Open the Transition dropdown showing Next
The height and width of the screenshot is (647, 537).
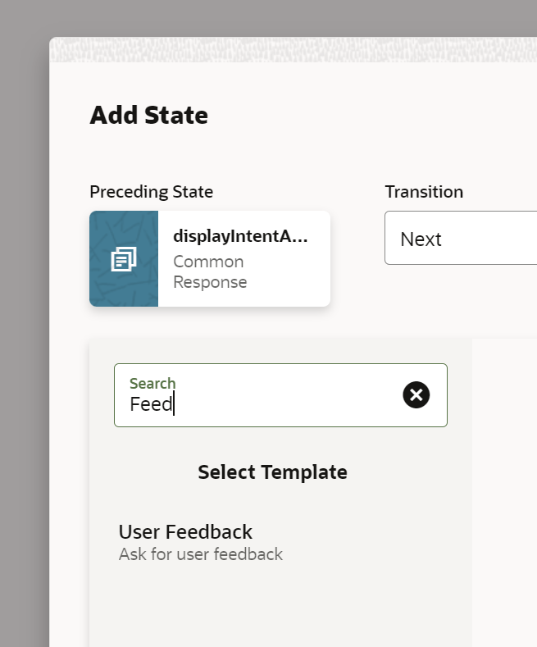(460, 239)
